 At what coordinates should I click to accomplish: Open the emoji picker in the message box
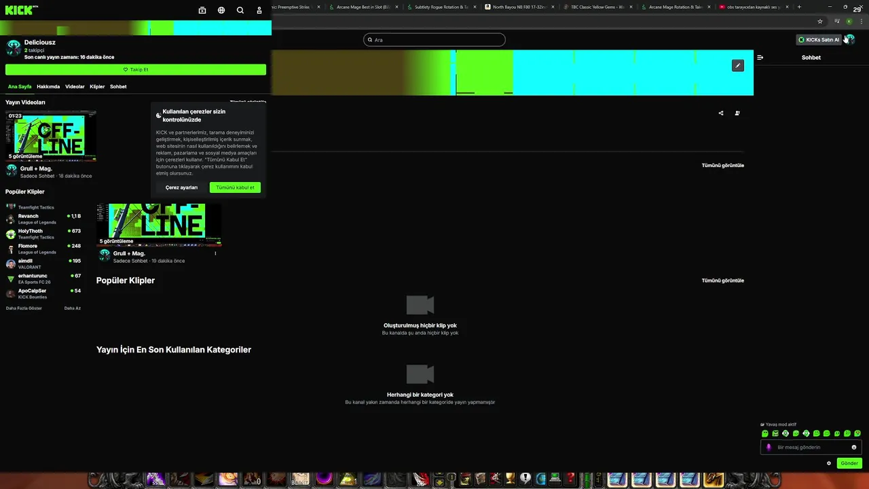854,447
